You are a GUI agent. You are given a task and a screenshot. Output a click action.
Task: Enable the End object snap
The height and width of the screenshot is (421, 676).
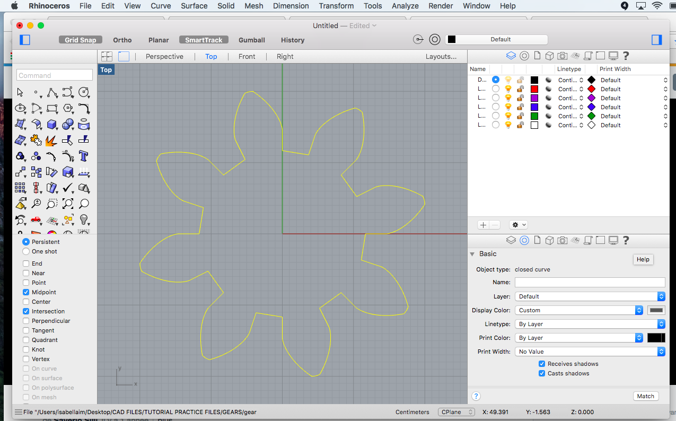[26, 264]
